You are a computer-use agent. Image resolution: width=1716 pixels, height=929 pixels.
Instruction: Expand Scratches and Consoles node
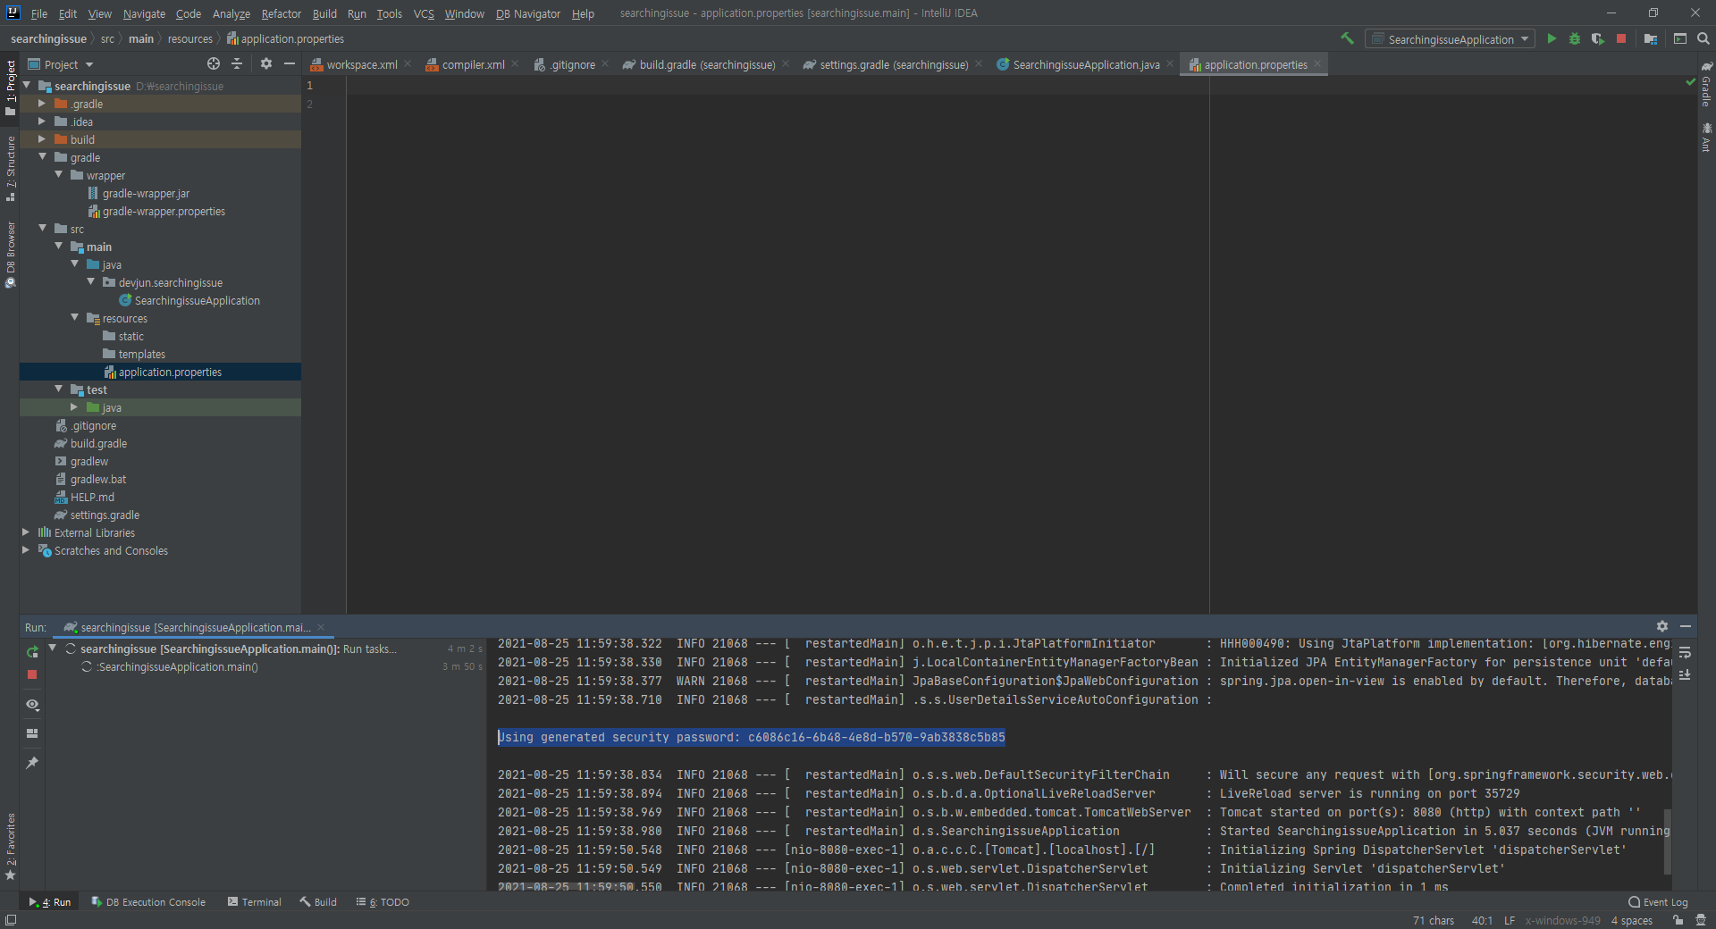(x=26, y=550)
